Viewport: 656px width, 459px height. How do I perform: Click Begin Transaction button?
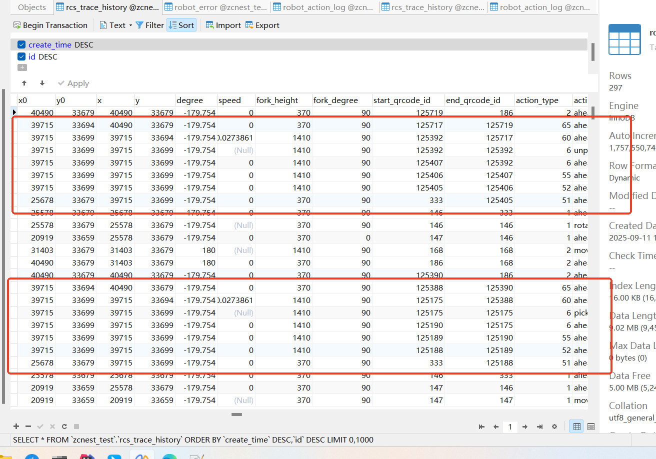(50, 25)
